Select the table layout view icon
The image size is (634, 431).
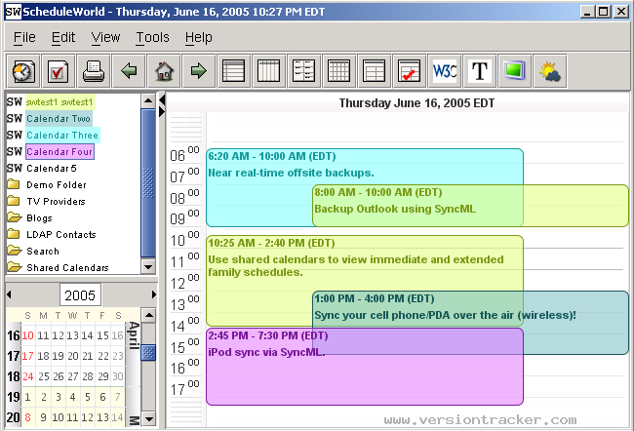tap(374, 71)
